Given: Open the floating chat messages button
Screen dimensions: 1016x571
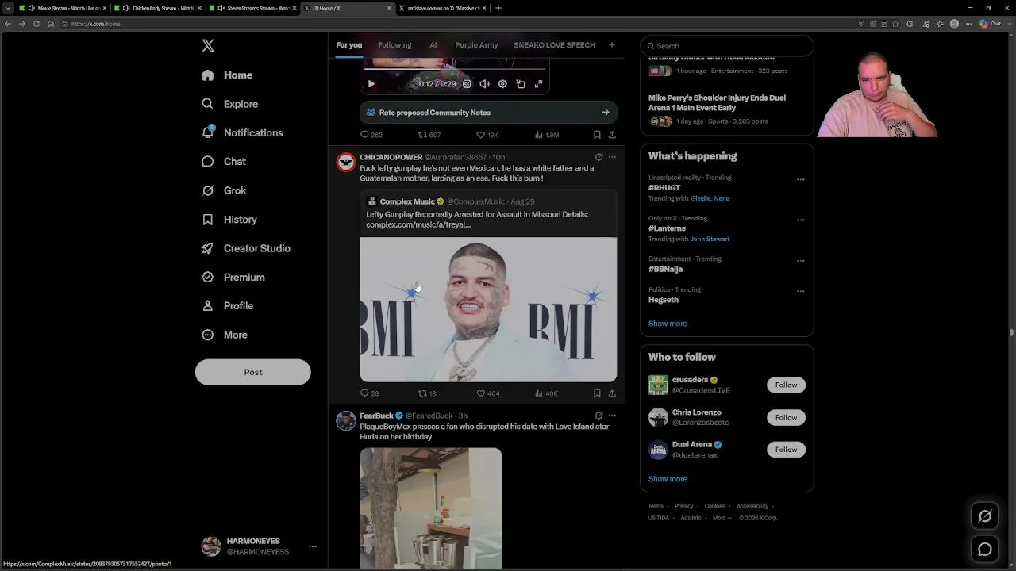Looking at the screenshot, I should (x=985, y=549).
